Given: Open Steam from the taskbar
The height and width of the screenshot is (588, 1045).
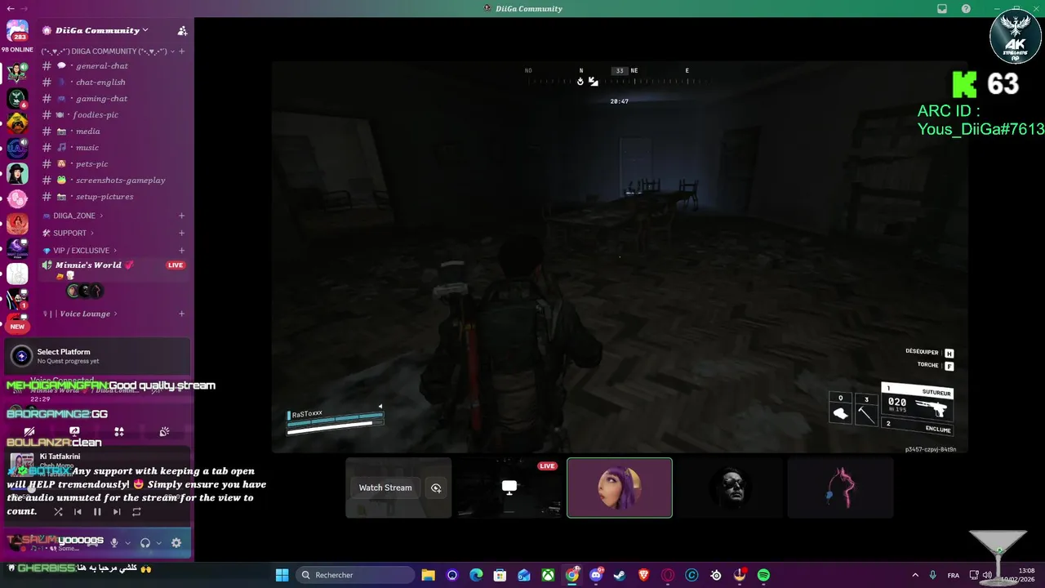Looking at the screenshot, I should point(620,575).
